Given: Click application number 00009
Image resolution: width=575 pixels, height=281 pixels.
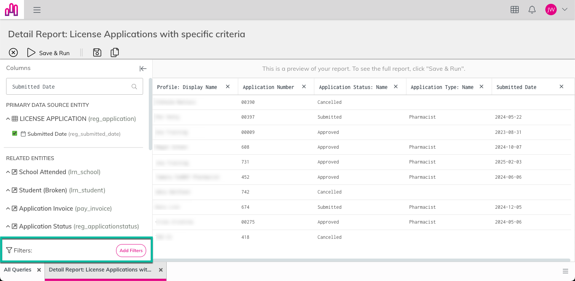Looking at the screenshot, I should pos(248,132).
